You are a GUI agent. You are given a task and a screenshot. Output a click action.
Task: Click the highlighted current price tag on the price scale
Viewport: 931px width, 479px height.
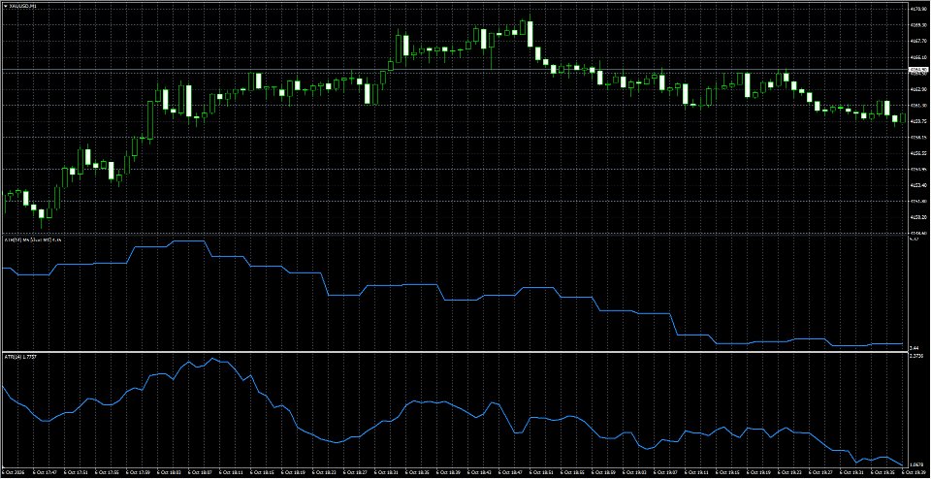[x=919, y=70]
